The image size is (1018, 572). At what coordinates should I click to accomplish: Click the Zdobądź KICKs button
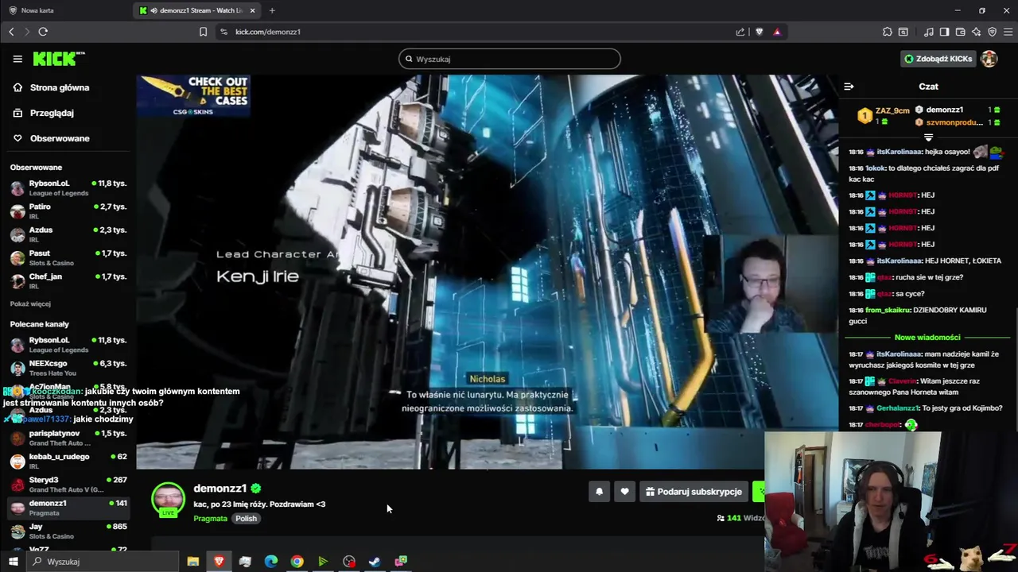[x=938, y=59]
